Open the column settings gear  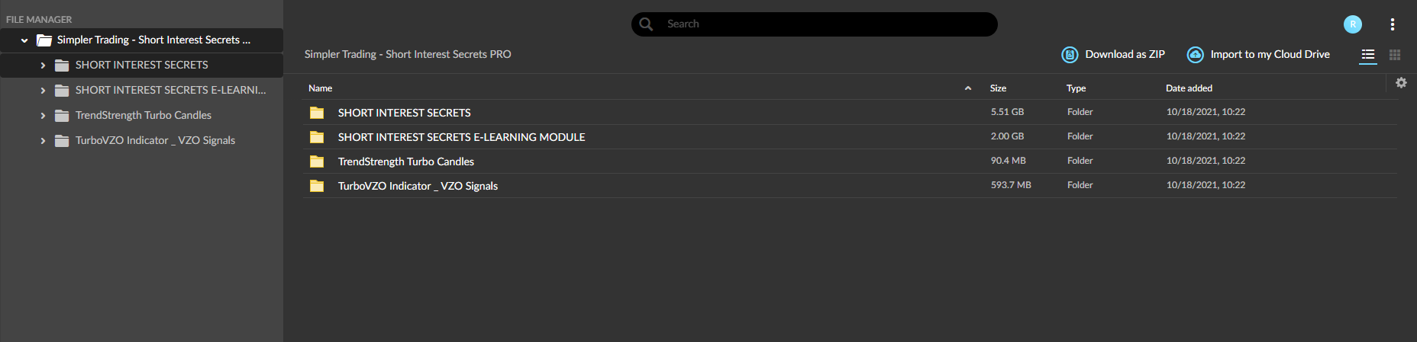pyautogui.click(x=1401, y=82)
